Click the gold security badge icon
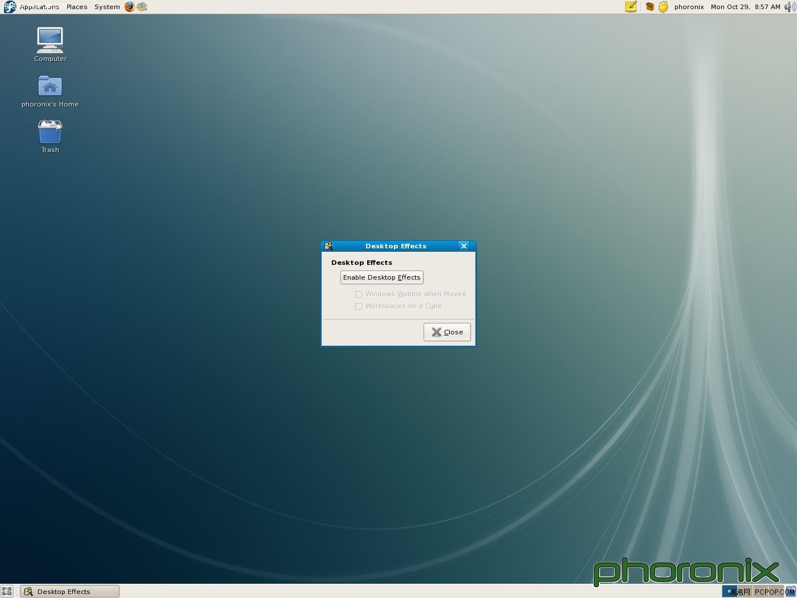 click(663, 7)
